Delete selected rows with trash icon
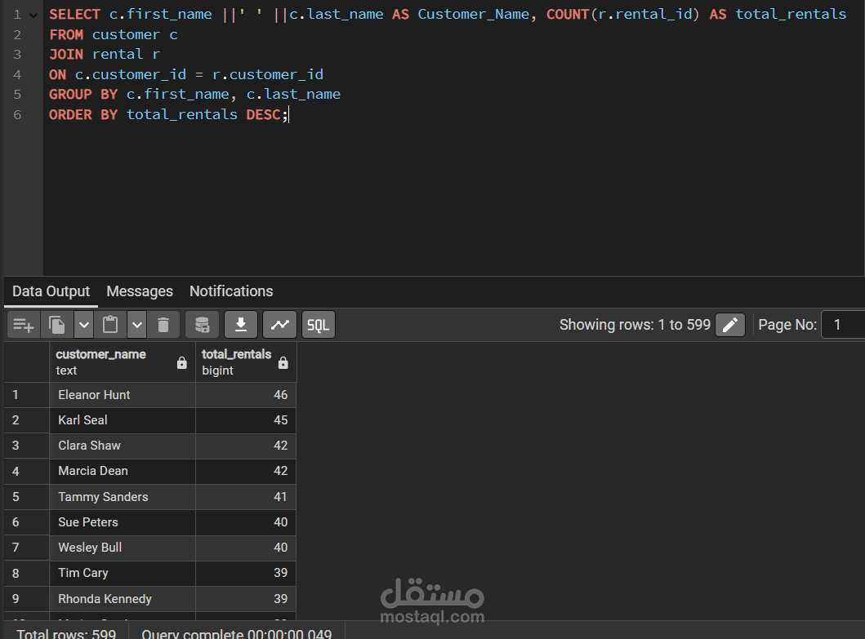This screenshot has height=639, width=865. (x=163, y=324)
